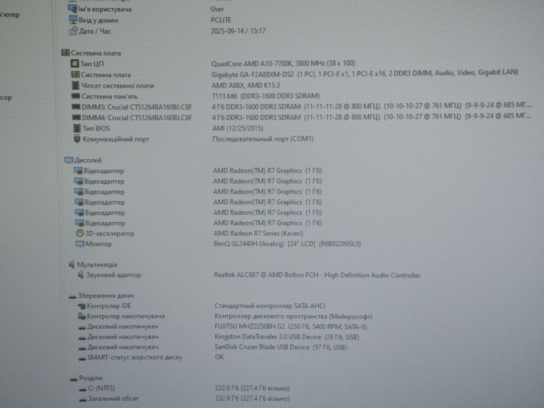Click the DIMM3 memory module icon
The image size is (544, 408).
coord(76,107)
